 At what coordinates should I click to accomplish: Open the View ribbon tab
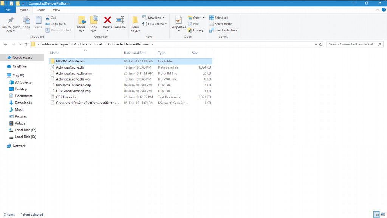[x=56, y=10]
